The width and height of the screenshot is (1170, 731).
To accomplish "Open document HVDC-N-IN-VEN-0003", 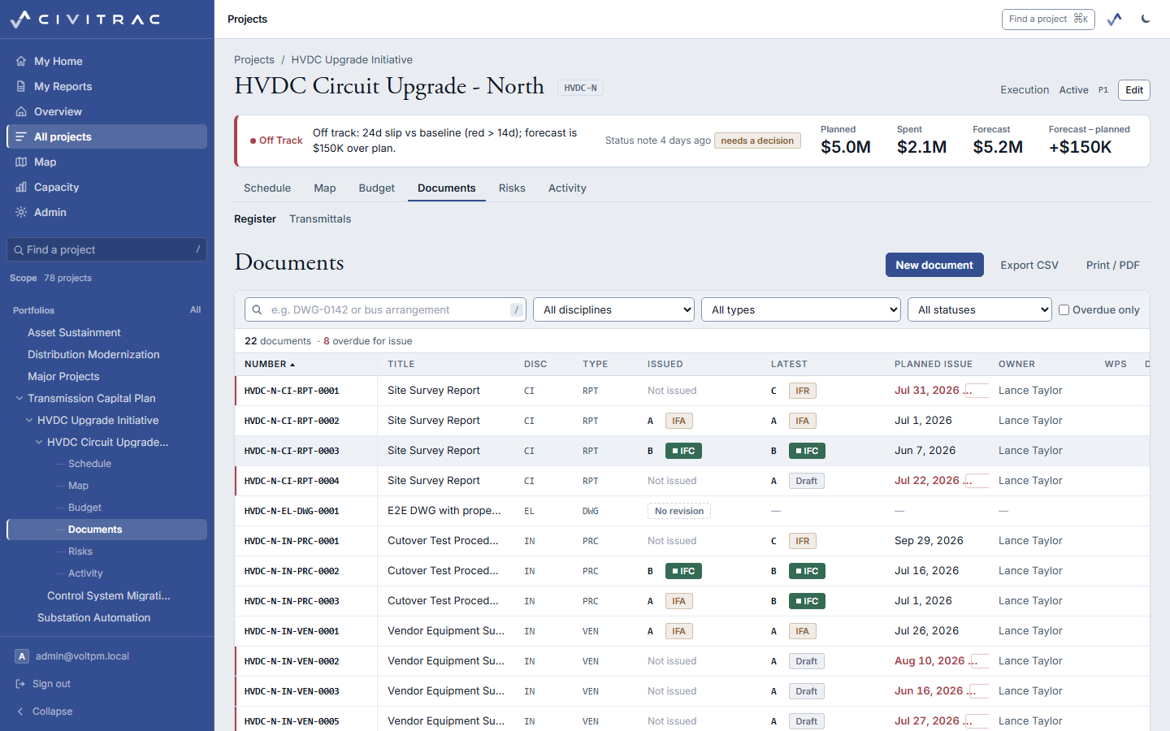I will pyautogui.click(x=292, y=691).
